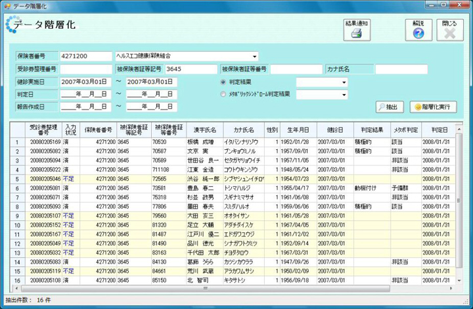Click the kana キタサトシ
Viewport: 473px width, 309px height.
coord(235,280)
